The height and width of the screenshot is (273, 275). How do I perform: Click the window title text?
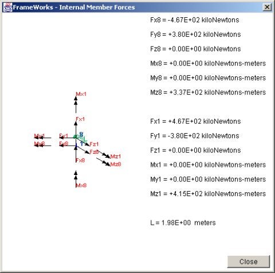click(74, 7)
